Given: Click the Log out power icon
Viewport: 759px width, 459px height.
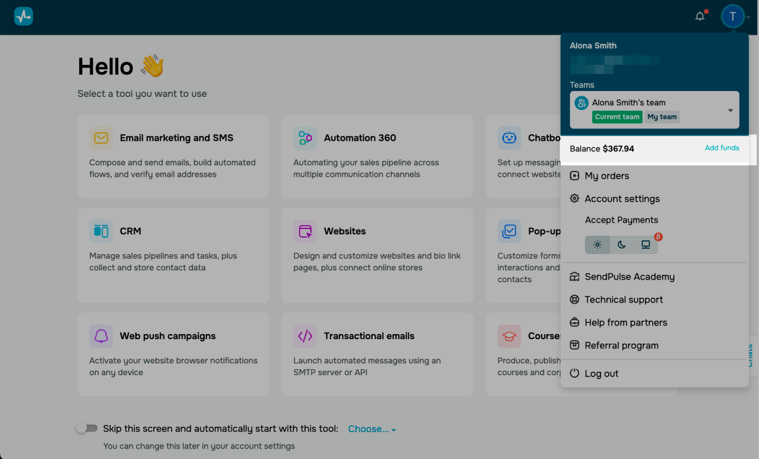Looking at the screenshot, I should coord(574,373).
